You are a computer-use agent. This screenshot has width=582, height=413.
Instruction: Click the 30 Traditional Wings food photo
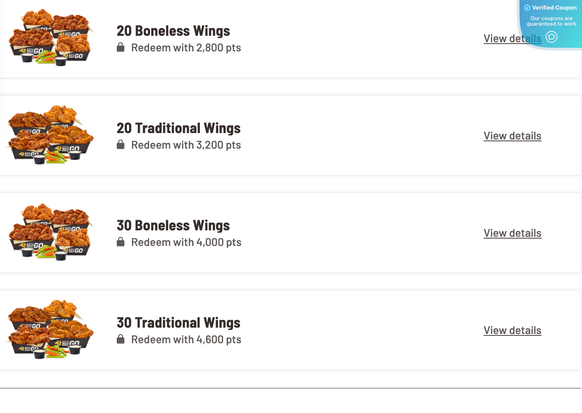pyautogui.click(x=51, y=330)
